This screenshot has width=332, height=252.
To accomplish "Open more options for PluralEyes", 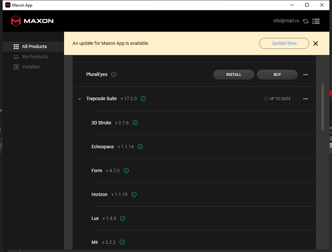I will [x=305, y=75].
